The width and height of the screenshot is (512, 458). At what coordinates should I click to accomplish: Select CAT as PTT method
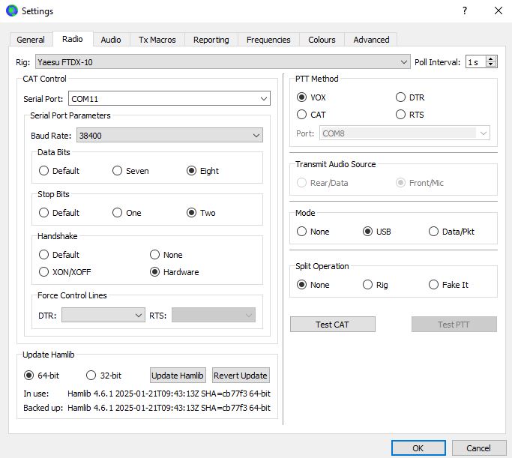(302, 115)
